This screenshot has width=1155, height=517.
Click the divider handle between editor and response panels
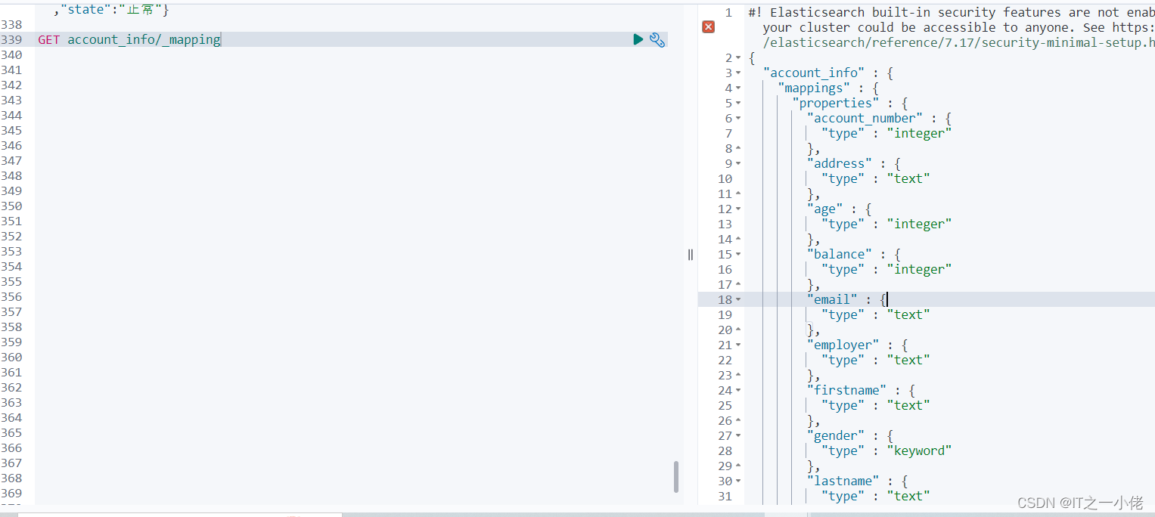[689, 255]
